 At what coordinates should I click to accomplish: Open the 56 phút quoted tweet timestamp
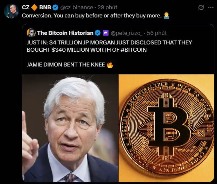pyautogui.click(x=157, y=33)
